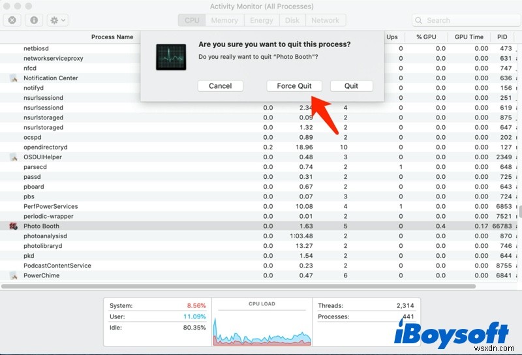Click the Force Quit button
The height and width of the screenshot is (355, 522).
pyautogui.click(x=294, y=86)
